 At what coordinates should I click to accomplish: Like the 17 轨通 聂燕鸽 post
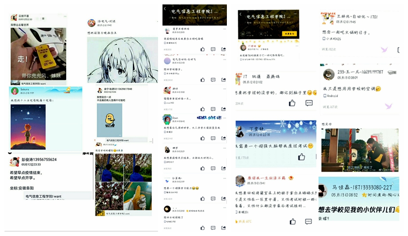coord(292,103)
